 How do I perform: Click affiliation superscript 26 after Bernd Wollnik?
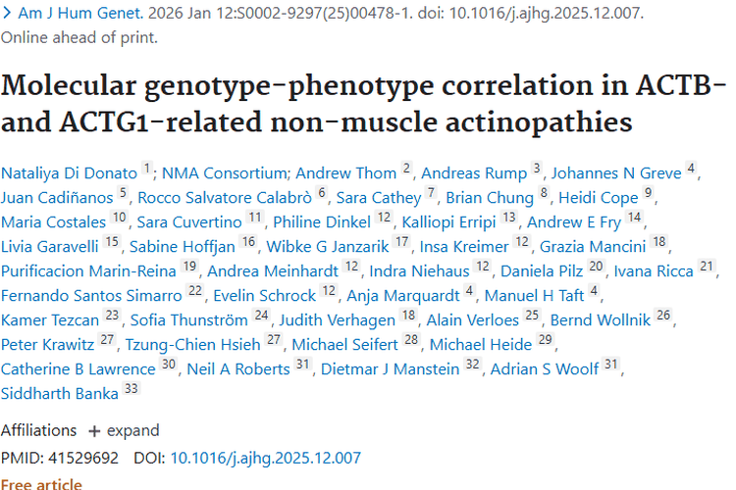point(664,317)
